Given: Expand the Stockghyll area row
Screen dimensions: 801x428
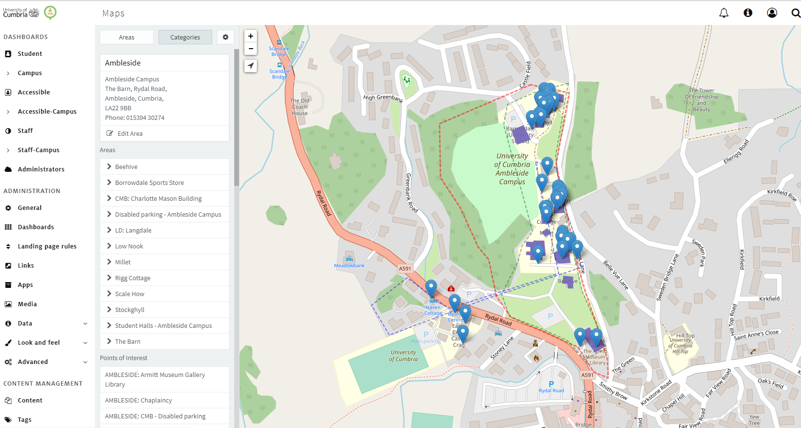Looking at the screenshot, I should pos(164,310).
